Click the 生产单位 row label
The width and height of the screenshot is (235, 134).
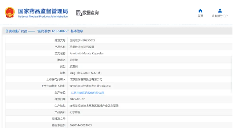pyautogui.click(x=60, y=93)
